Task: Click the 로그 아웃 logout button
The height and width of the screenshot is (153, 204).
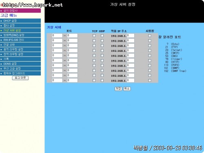Action: [20, 78]
